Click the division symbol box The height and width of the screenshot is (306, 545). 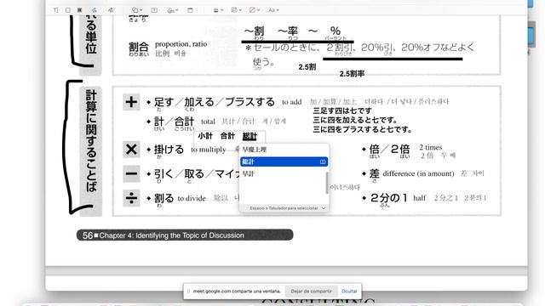click(x=131, y=198)
